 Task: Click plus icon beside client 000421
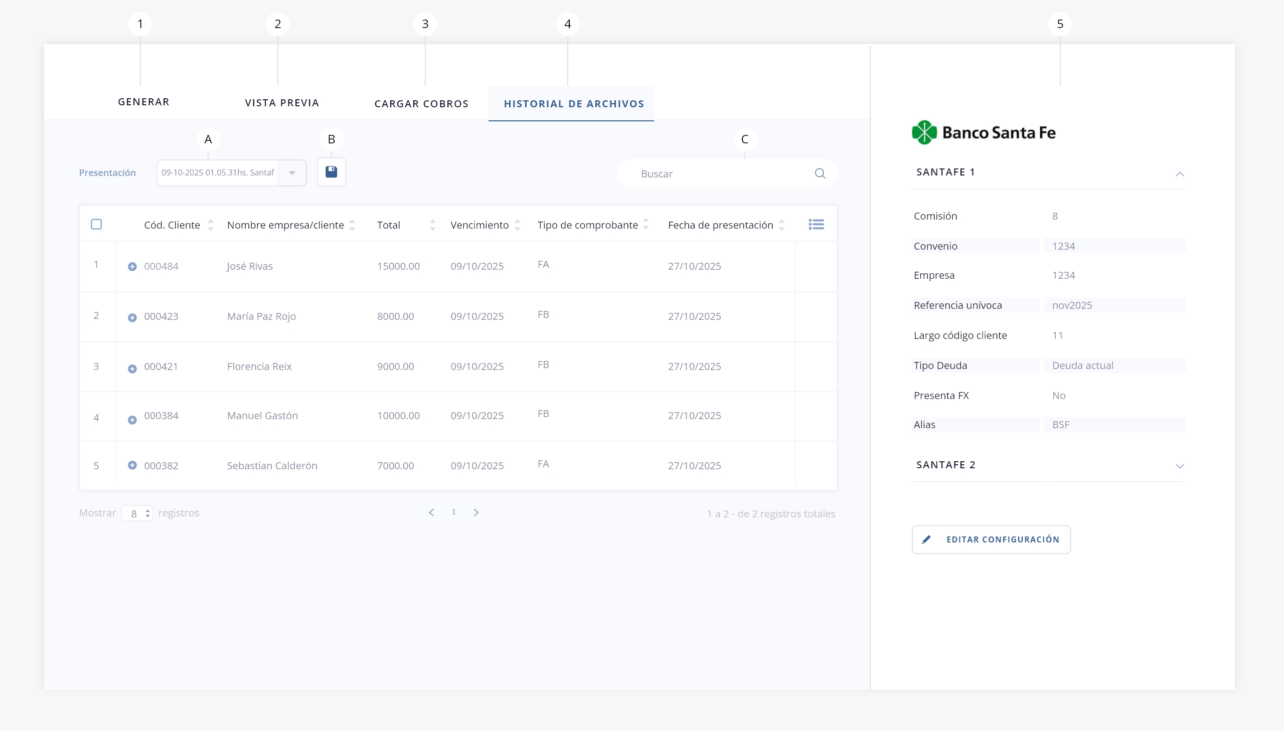(132, 369)
